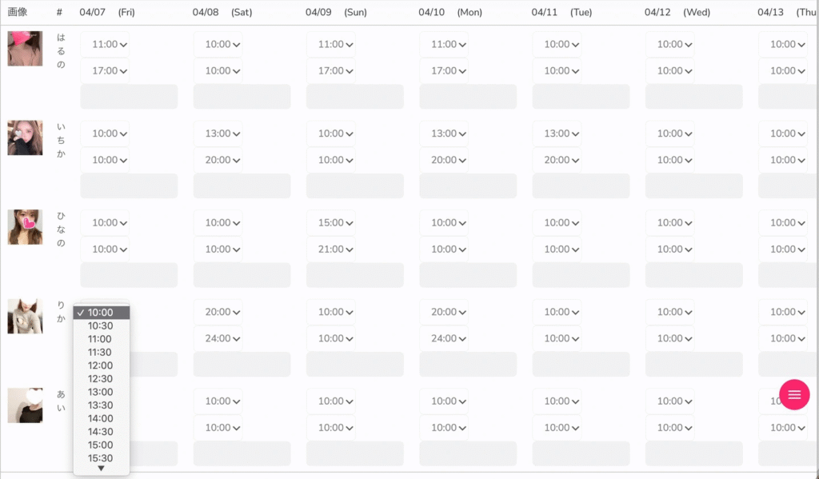Viewport: 819px width, 479px height.
Task: Click the scroll-down arrow of open list
Action: pos(101,469)
